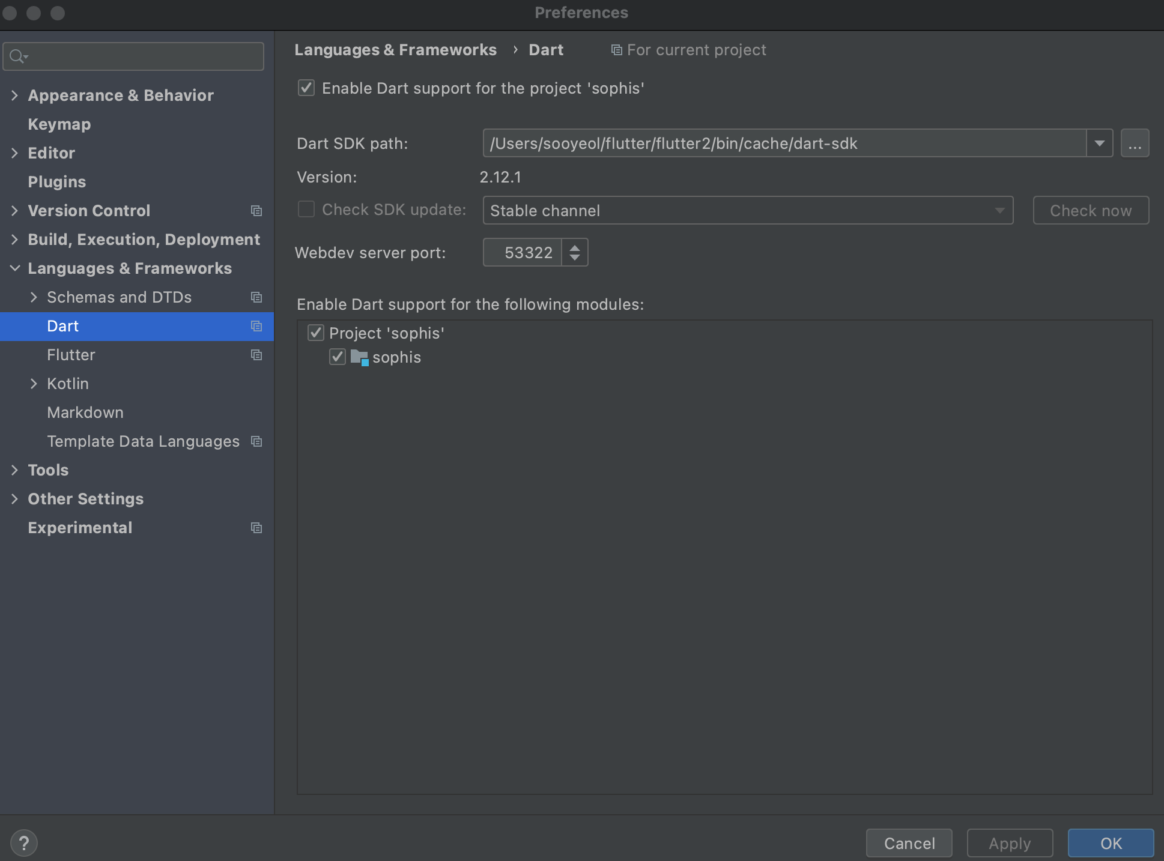1164x861 pixels.
Task: Uncheck Enable Dart support for project 'sophis'
Action: pyautogui.click(x=306, y=88)
